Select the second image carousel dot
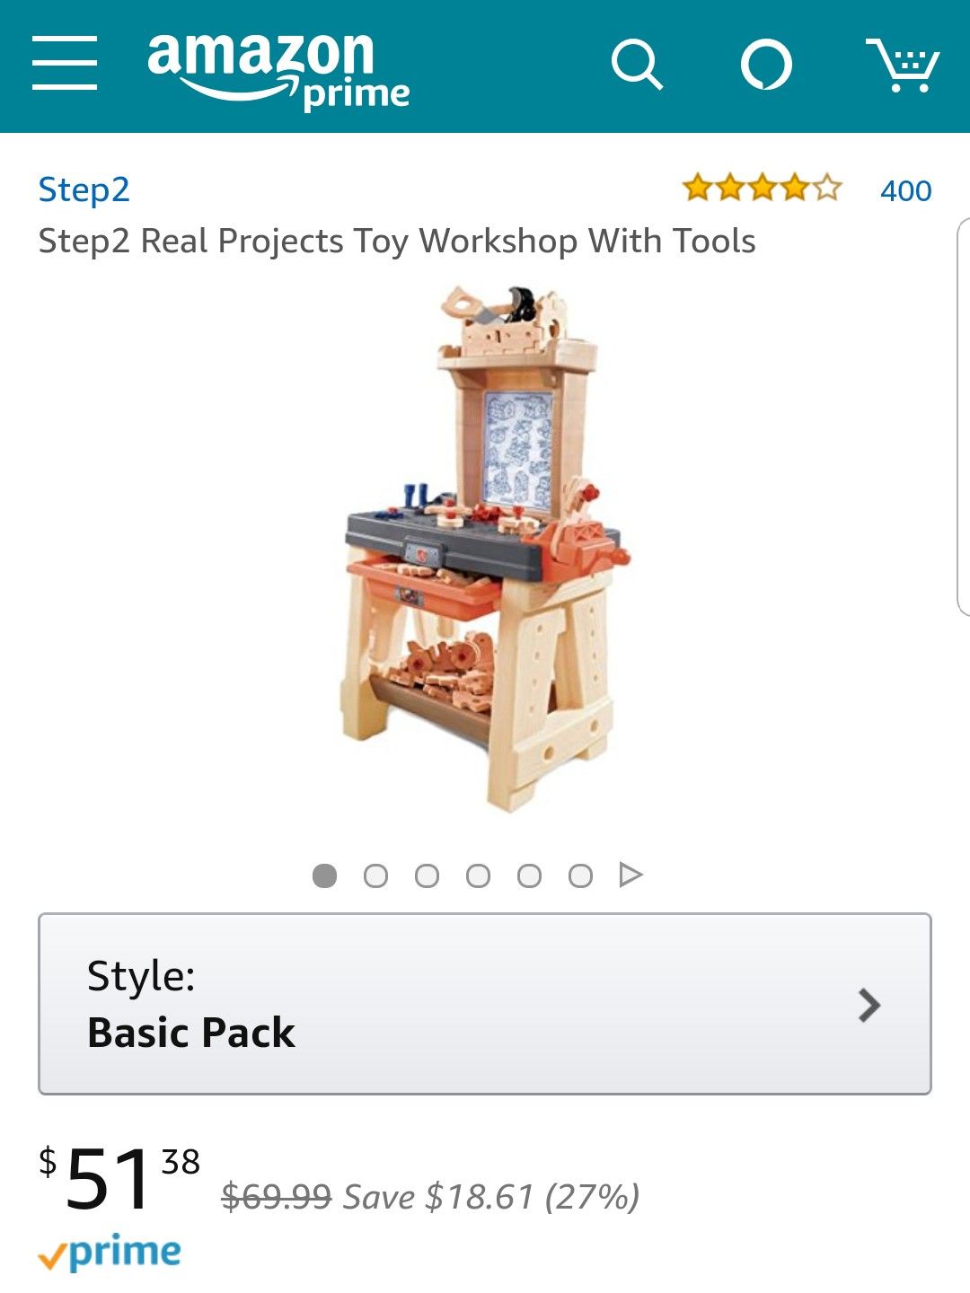970x1293 pixels. coord(375,875)
